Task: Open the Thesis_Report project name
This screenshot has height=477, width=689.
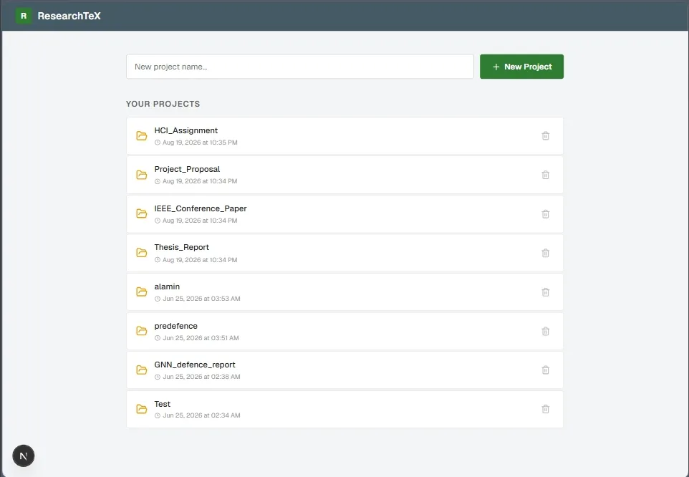Action: (181, 247)
